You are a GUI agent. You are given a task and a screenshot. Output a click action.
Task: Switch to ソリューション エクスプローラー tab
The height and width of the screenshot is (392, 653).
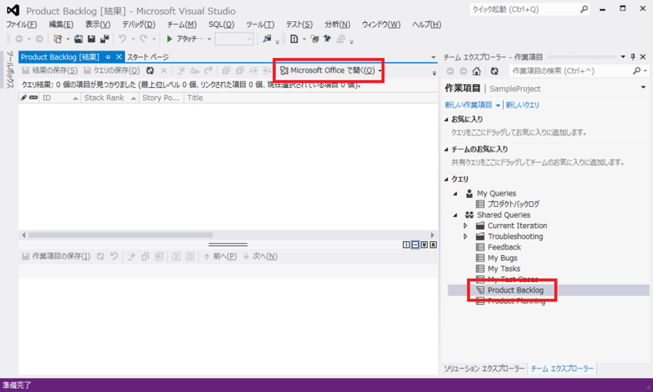click(x=484, y=368)
